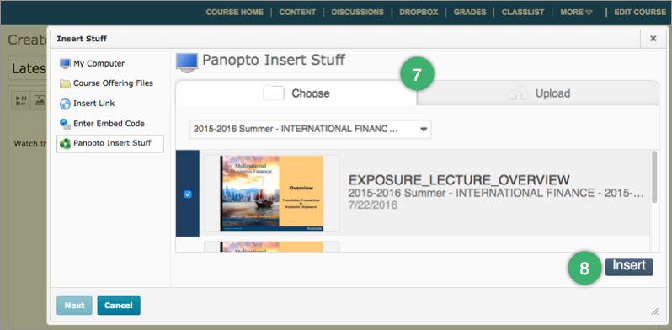The height and width of the screenshot is (330, 672).
Task: Open the 2015-2016 Summer folder dropdown
Action: [x=310, y=130]
